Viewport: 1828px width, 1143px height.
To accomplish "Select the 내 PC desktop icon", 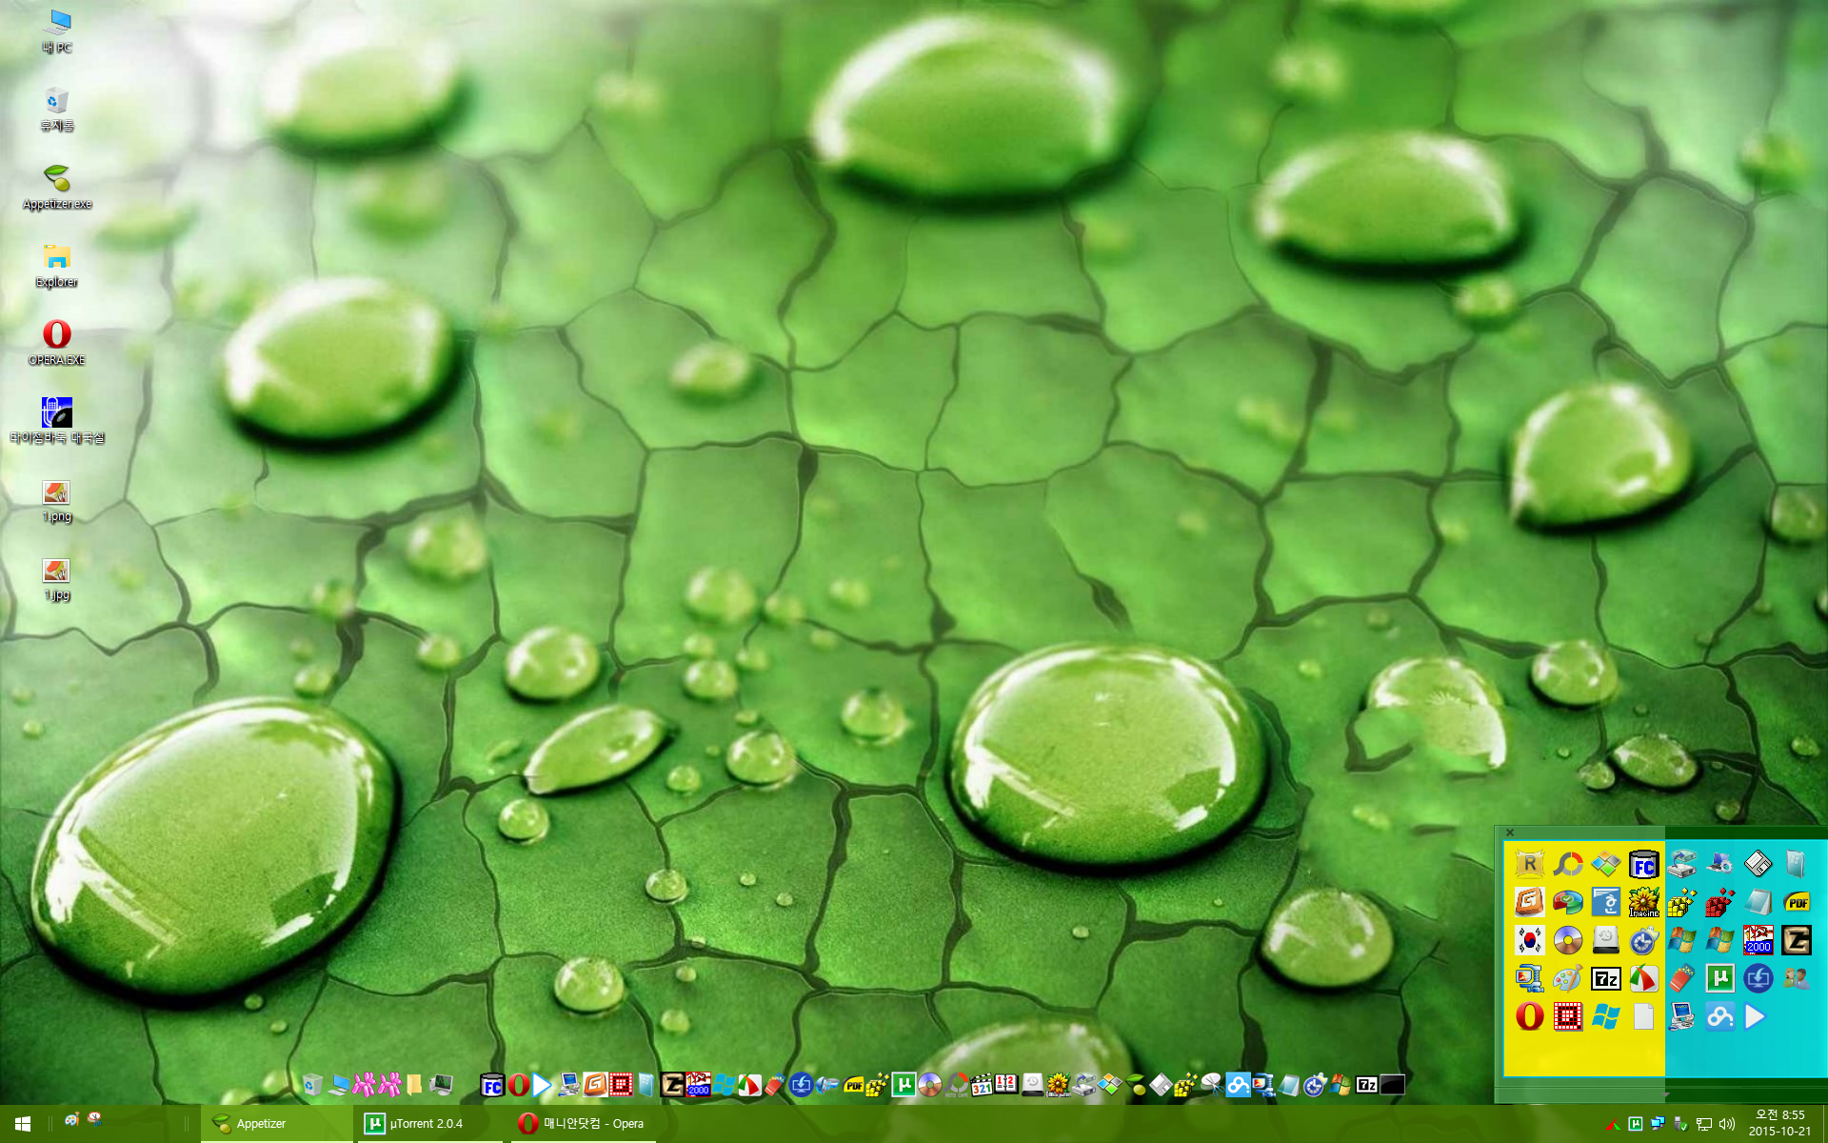I will [57, 30].
